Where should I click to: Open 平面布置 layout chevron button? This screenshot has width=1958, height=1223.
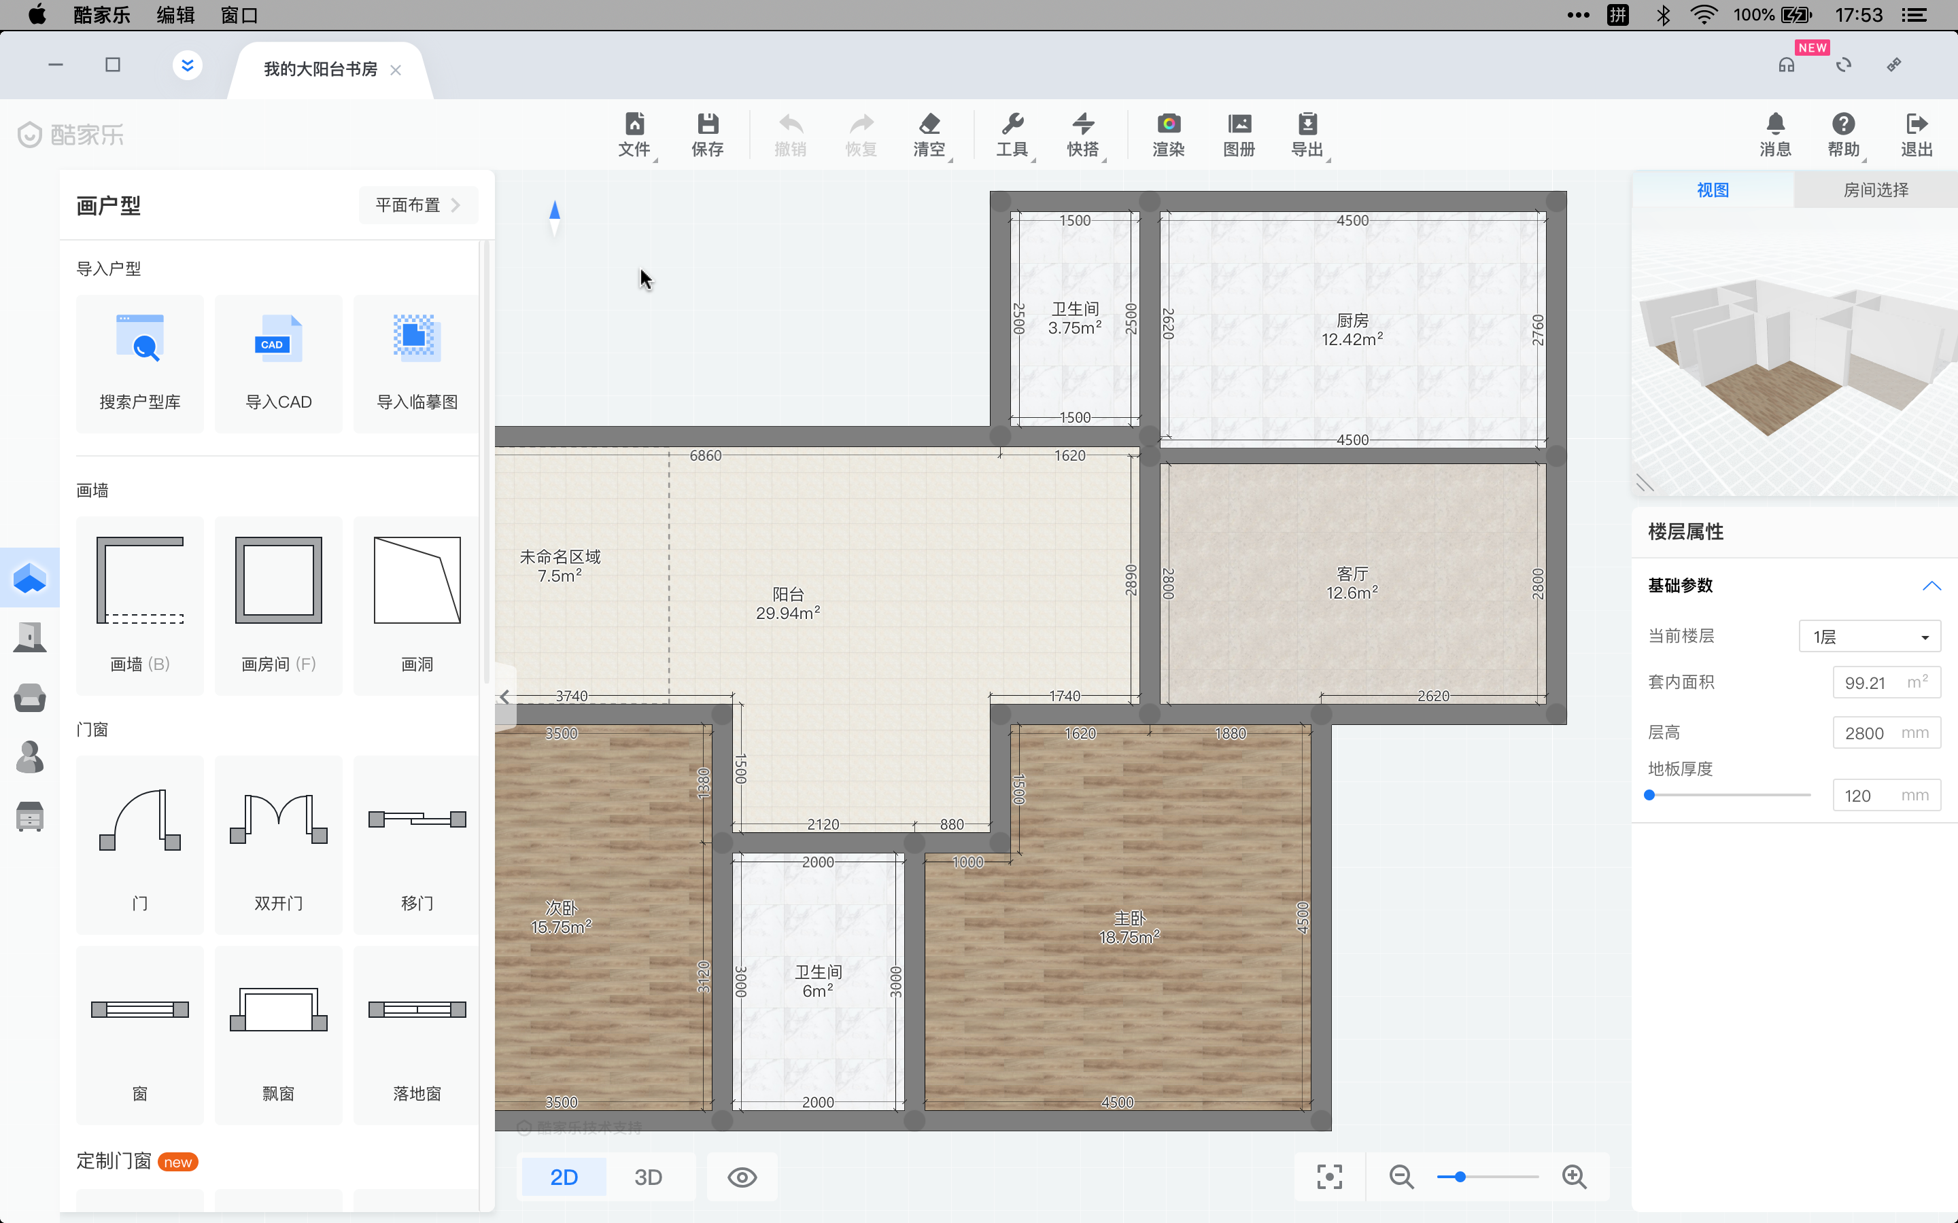tap(418, 205)
